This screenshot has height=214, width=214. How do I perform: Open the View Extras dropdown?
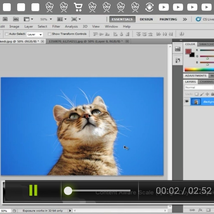pyautogui.click(x=28, y=19)
